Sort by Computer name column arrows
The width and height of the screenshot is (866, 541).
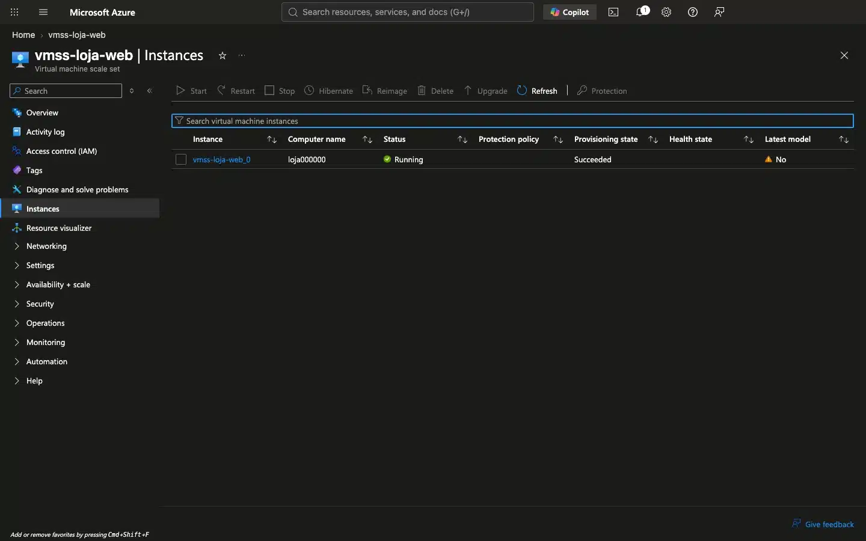click(367, 139)
